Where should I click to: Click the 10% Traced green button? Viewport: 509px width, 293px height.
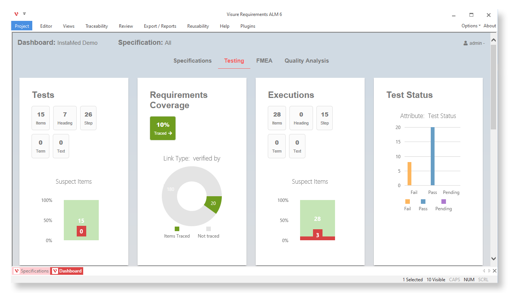click(x=163, y=128)
